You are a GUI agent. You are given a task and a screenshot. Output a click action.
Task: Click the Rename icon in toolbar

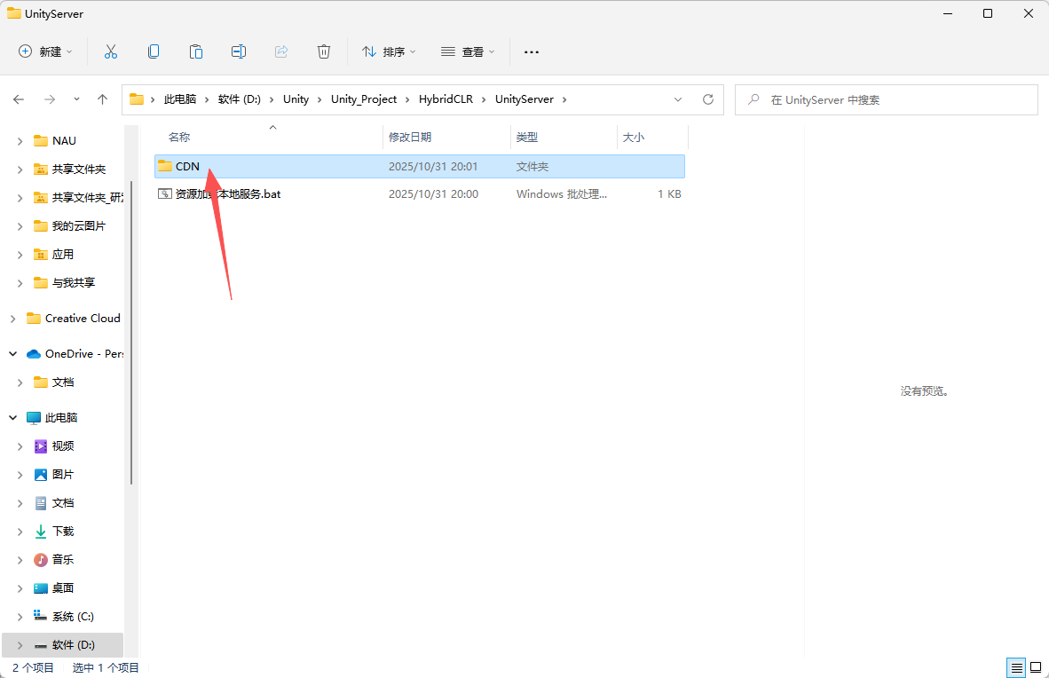[x=239, y=51]
